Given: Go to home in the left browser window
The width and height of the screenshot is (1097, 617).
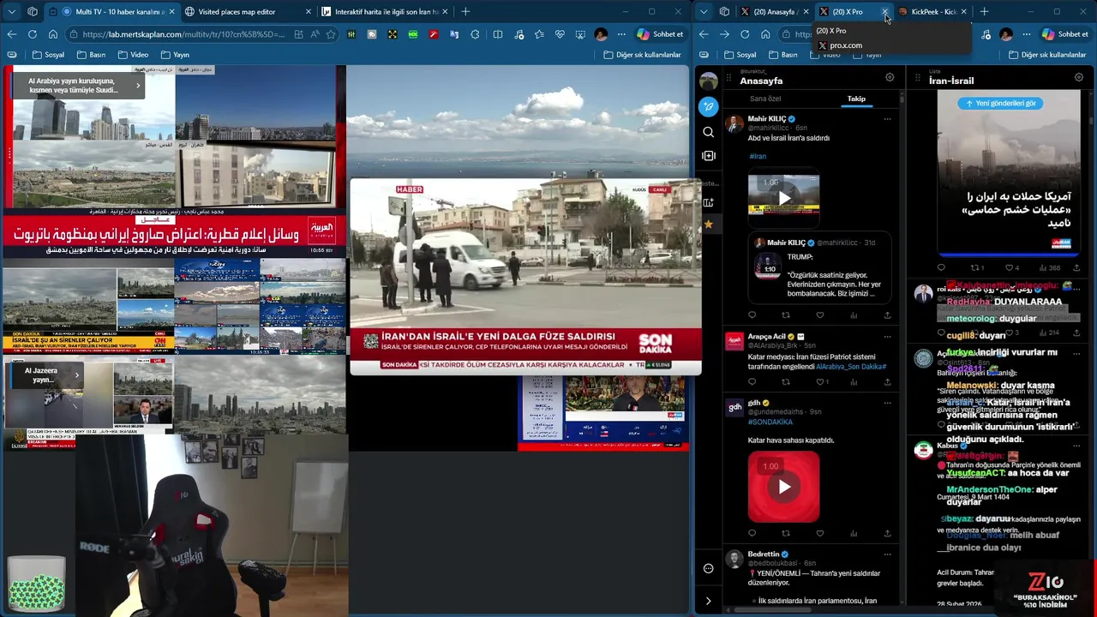Looking at the screenshot, I should pyautogui.click(x=52, y=34).
